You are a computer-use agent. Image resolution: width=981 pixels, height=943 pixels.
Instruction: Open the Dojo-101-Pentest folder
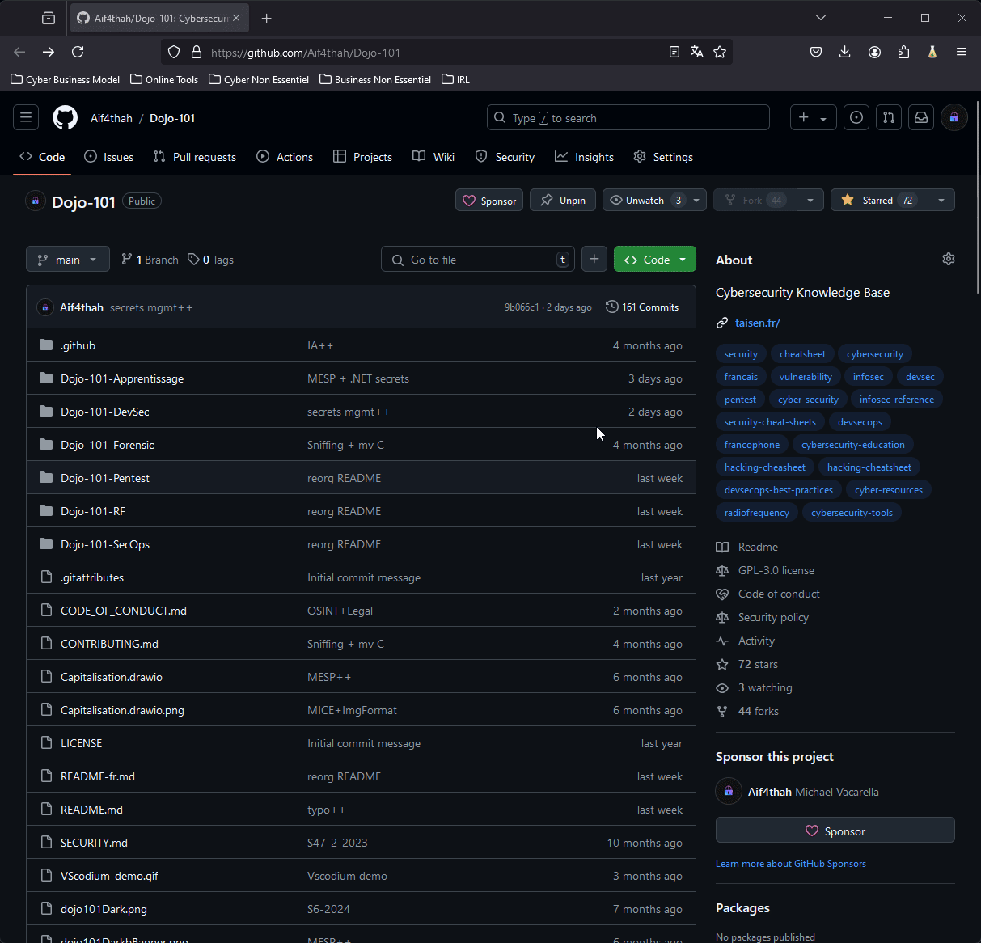click(105, 478)
